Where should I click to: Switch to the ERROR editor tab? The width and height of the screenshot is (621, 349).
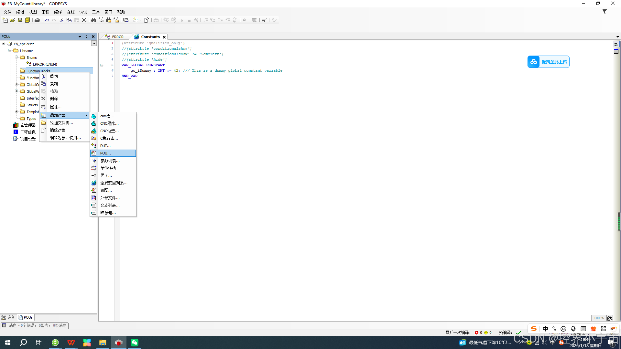point(117,37)
